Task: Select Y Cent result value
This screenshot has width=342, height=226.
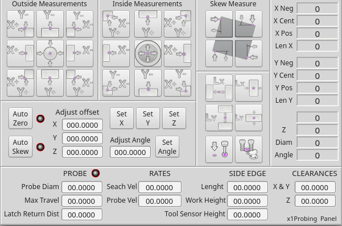Action: (x=318, y=76)
